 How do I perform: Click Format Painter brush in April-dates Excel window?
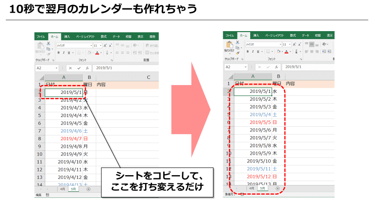pos(48,54)
